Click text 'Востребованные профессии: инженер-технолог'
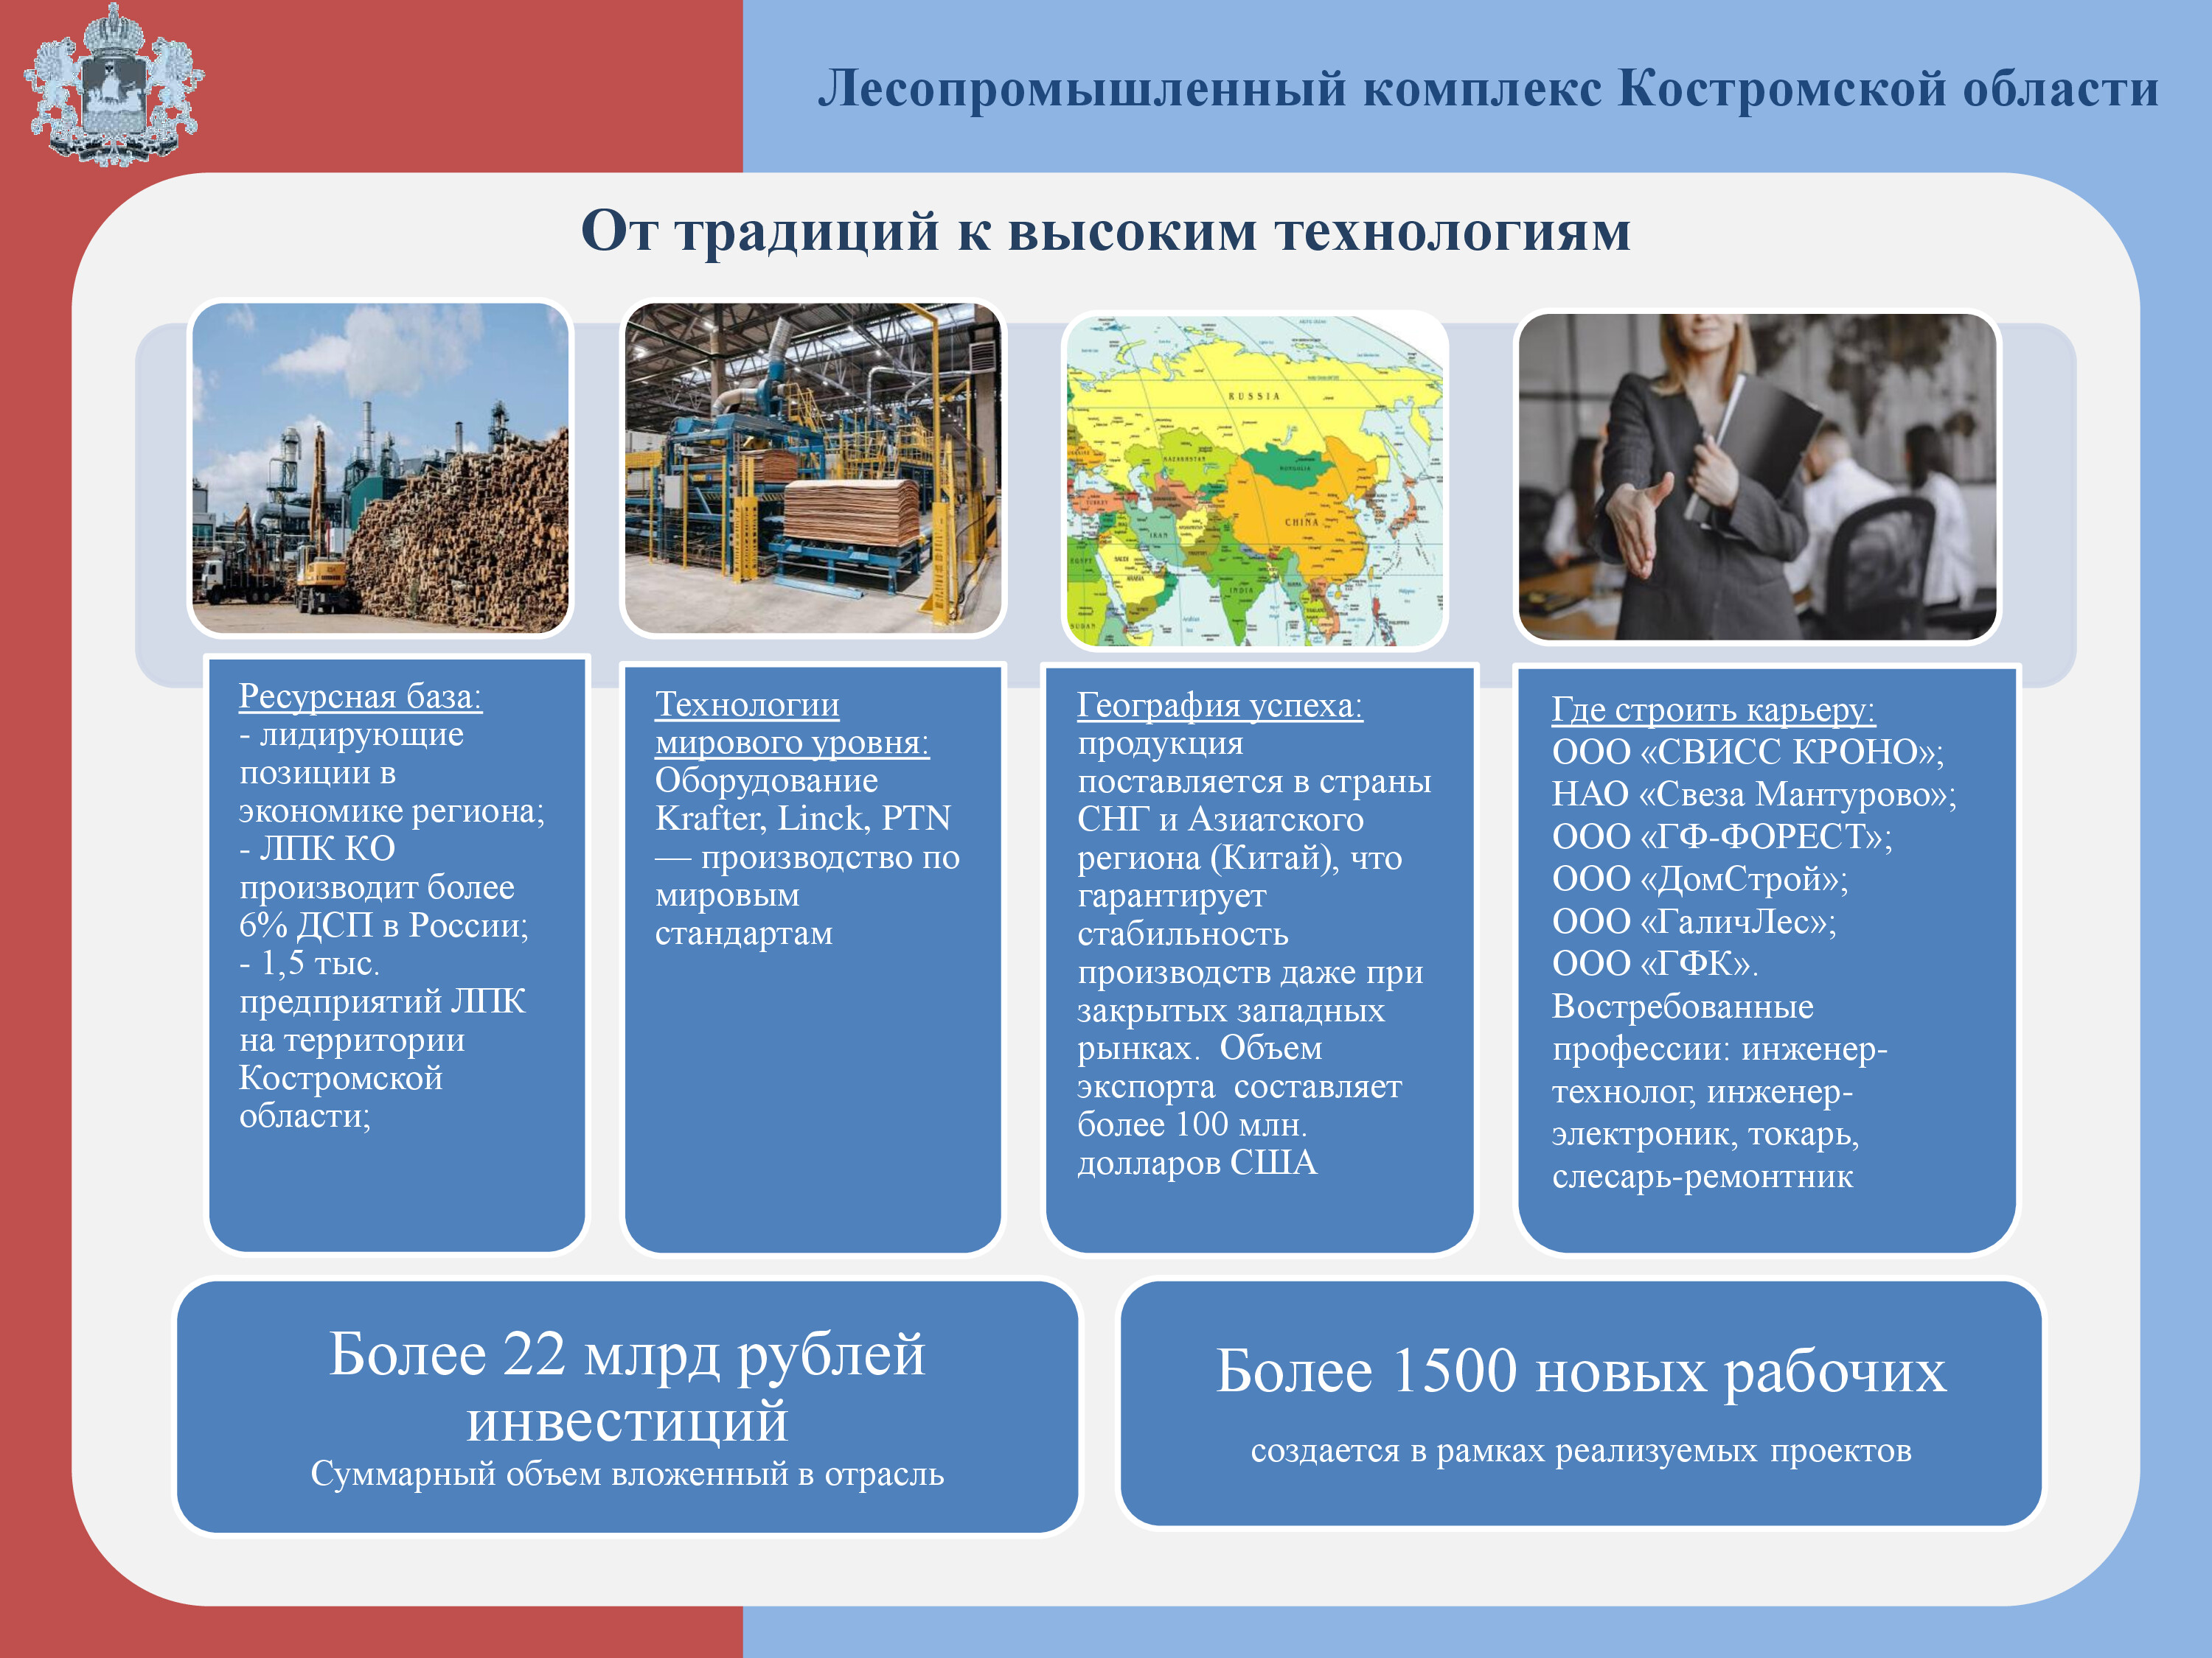Viewport: 2212px width, 1658px height. (1720, 1049)
